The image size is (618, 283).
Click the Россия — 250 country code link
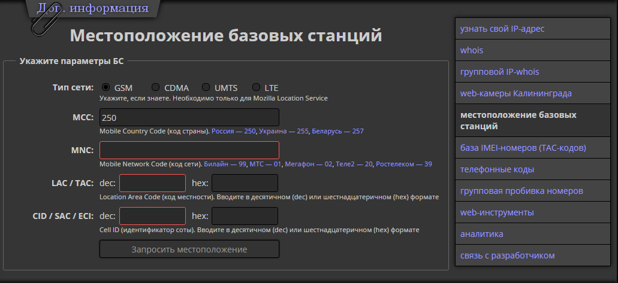point(234,131)
